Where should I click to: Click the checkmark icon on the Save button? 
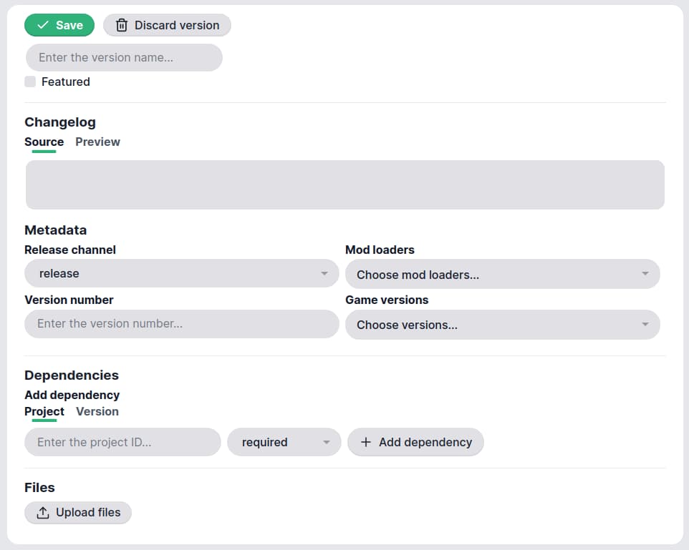[42, 25]
